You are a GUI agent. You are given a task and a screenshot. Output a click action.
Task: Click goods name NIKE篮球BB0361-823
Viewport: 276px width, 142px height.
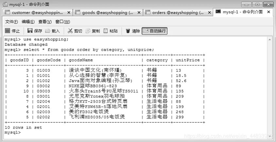(93, 86)
